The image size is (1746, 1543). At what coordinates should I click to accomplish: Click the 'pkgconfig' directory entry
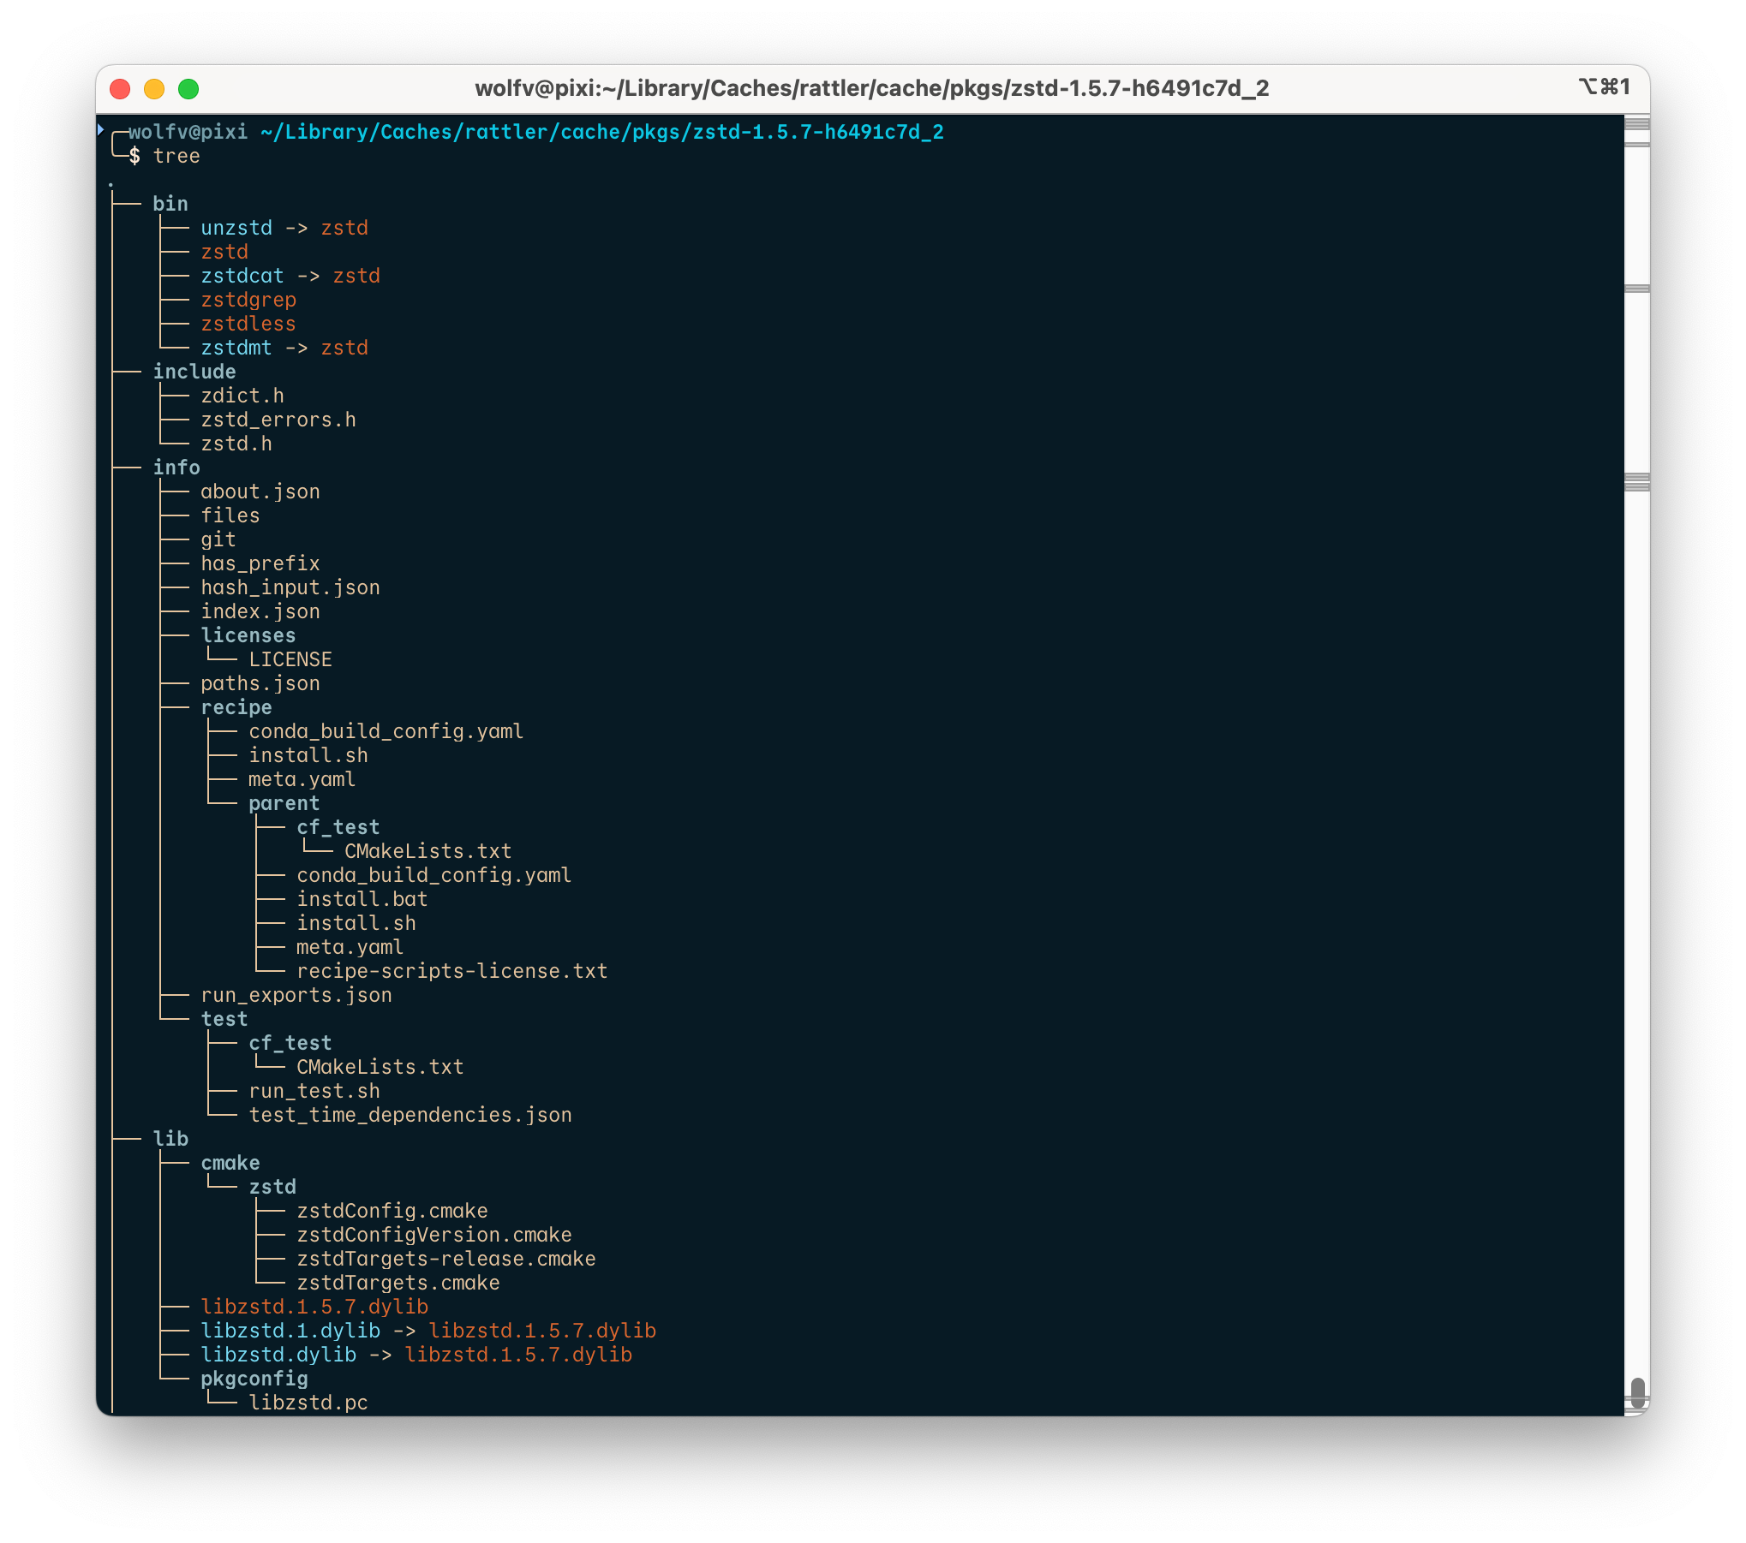coord(254,1379)
